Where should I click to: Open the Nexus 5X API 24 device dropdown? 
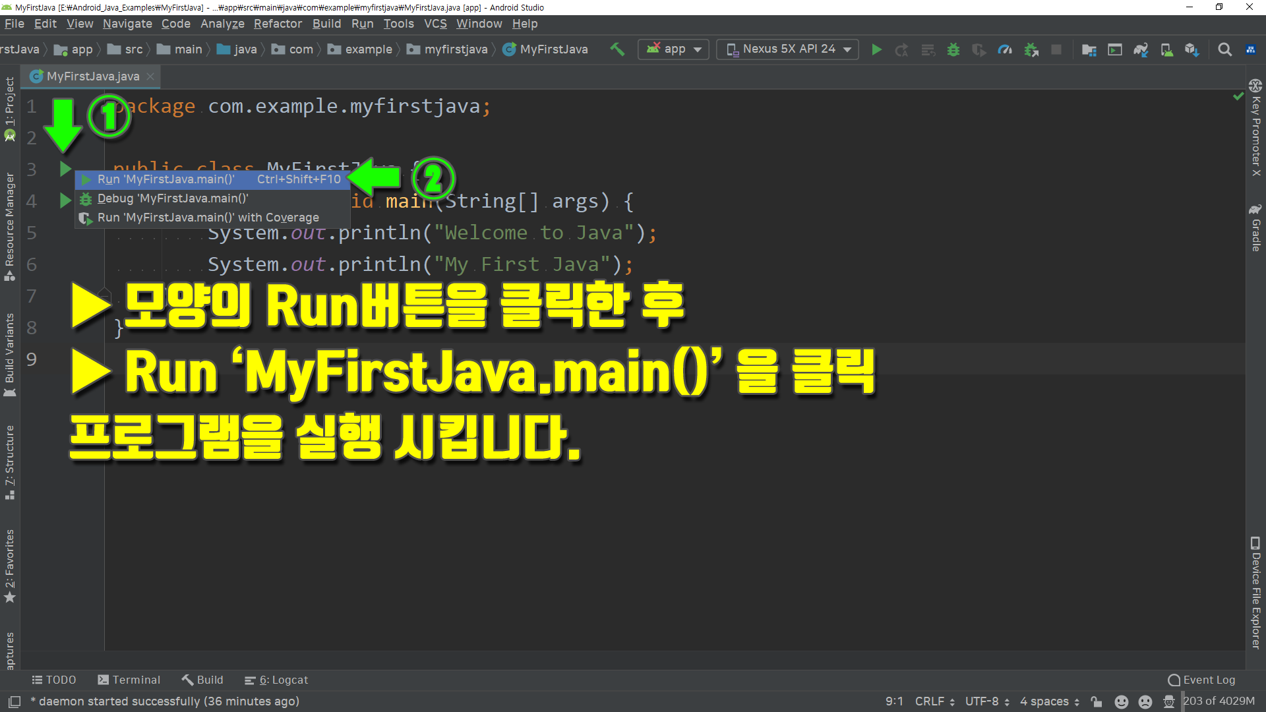pyautogui.click(x=787, y=49)
